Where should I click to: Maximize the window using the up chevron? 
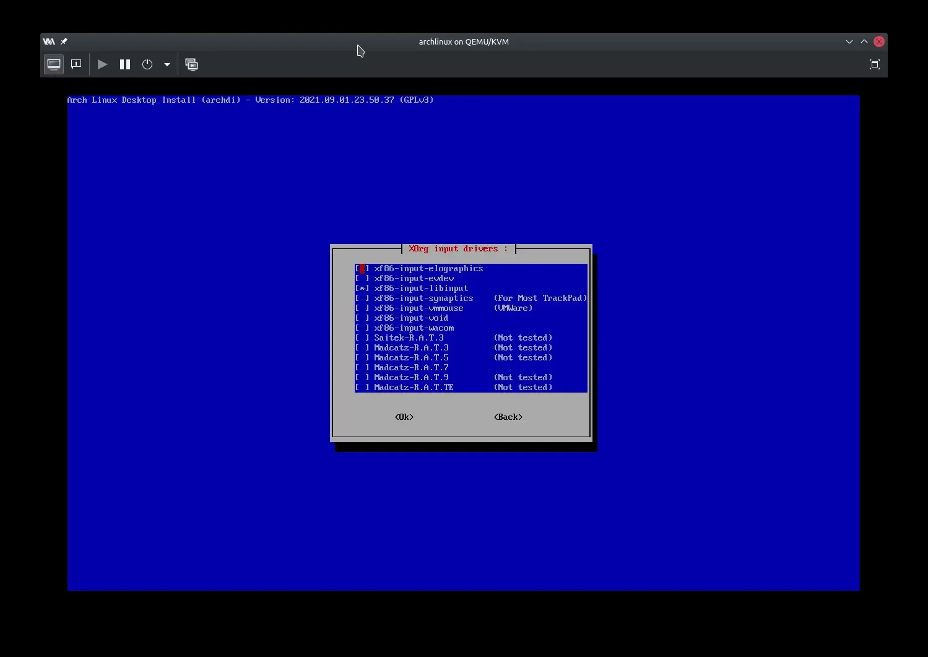[864, 41]
